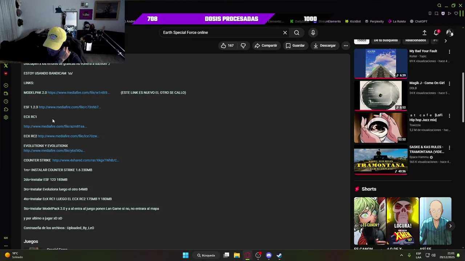Open the ESF 1.2.3 mediafire link
Viewport: 465px width, 261px height.
point(70,107)
